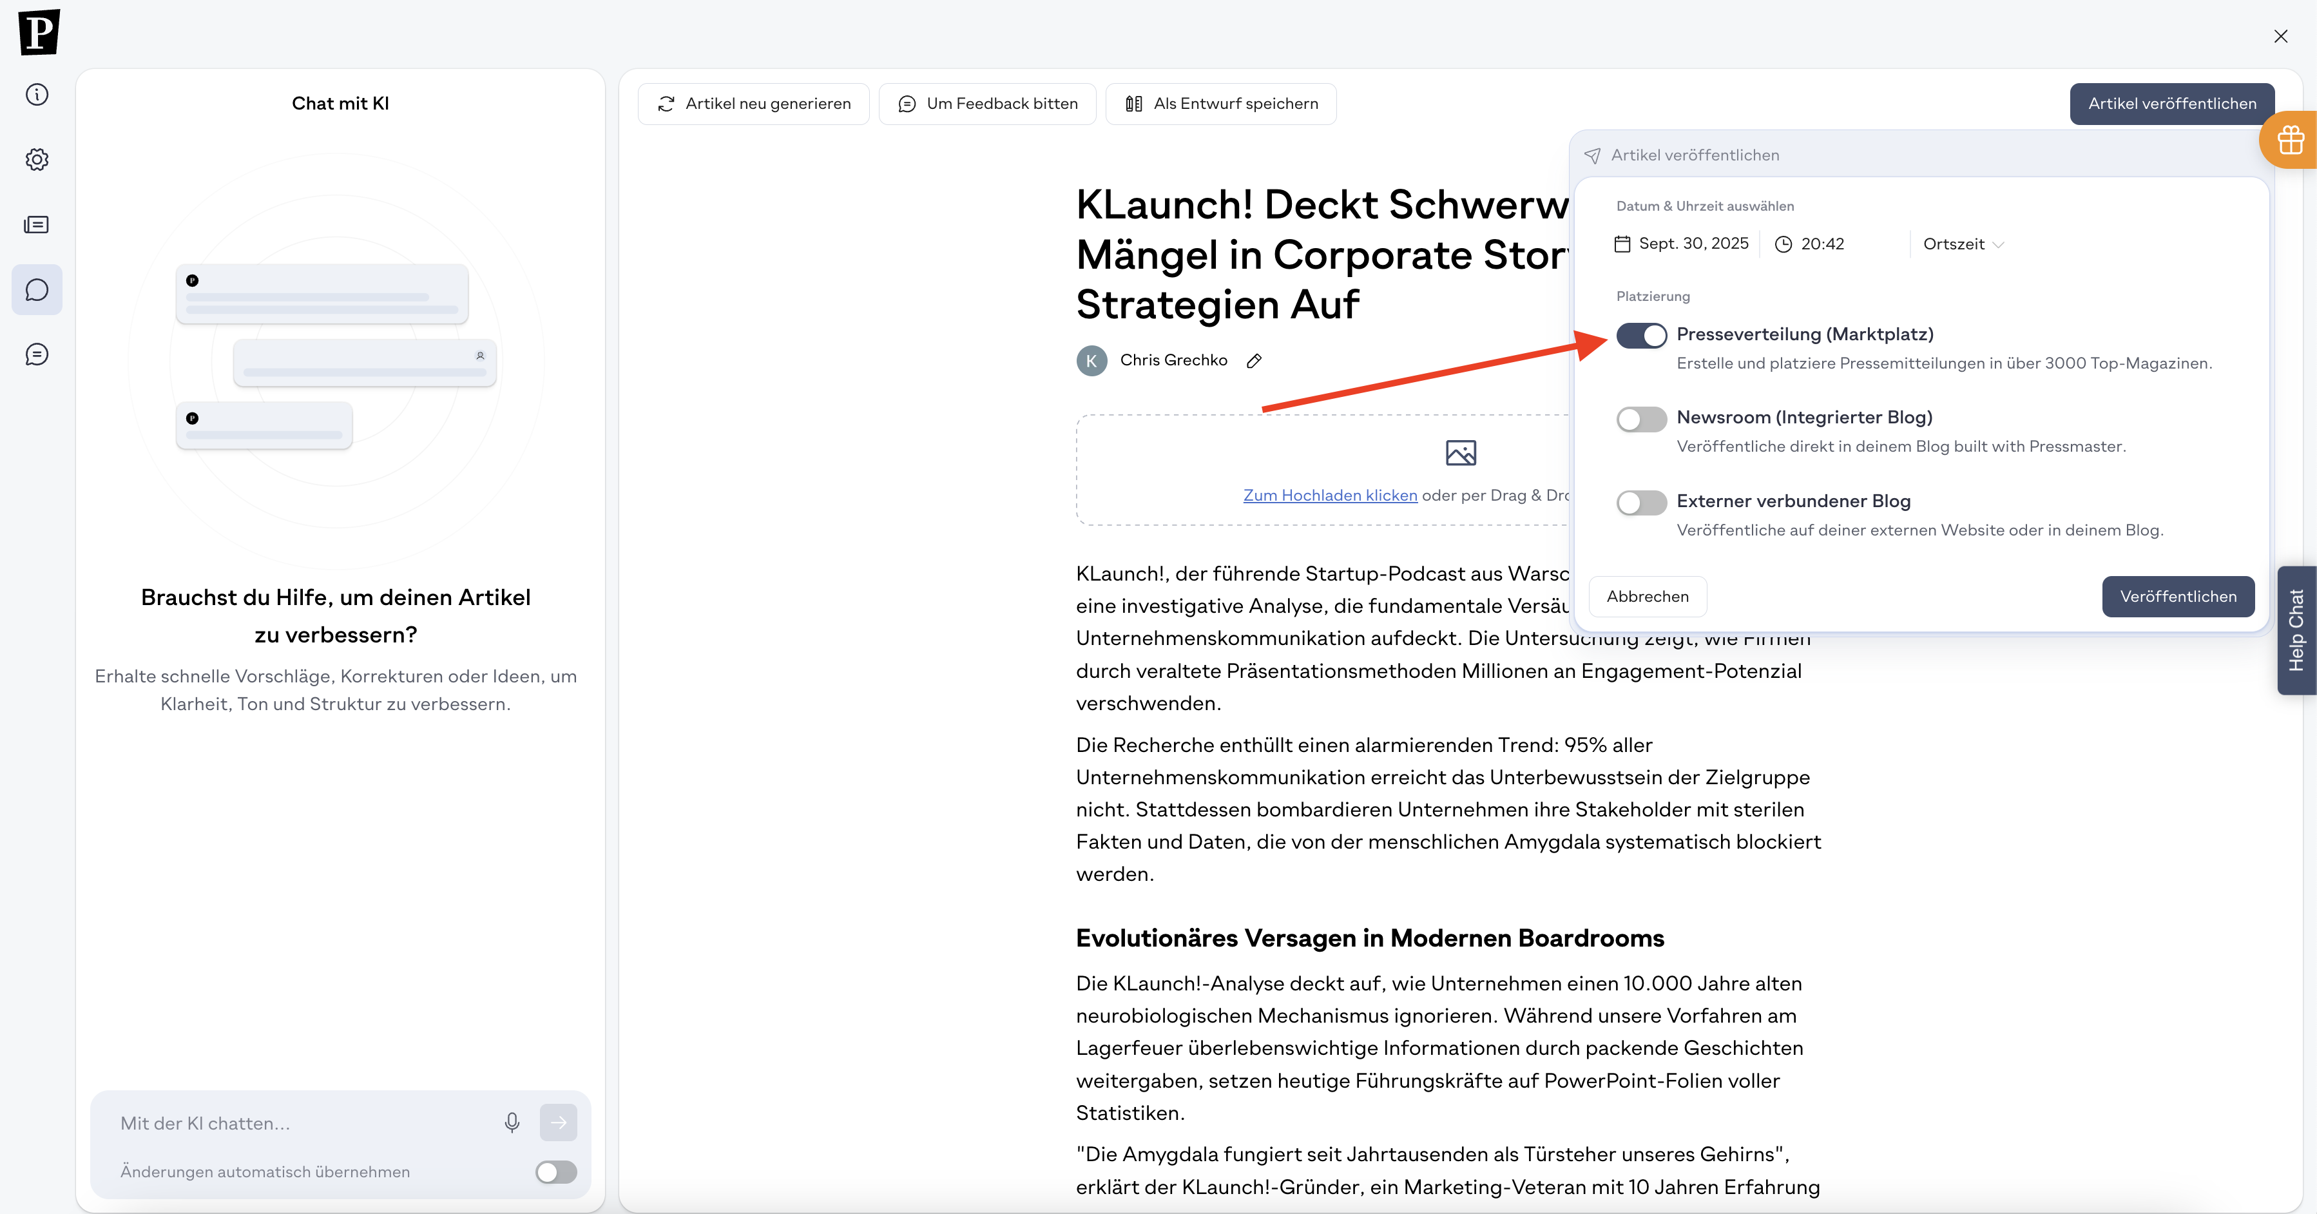Click Um Feedback bitten button
The image size is (2317, 1214).
(988, 103)
